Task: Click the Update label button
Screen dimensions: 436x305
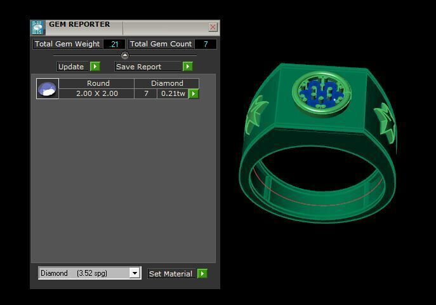Action: coord(73,67)
